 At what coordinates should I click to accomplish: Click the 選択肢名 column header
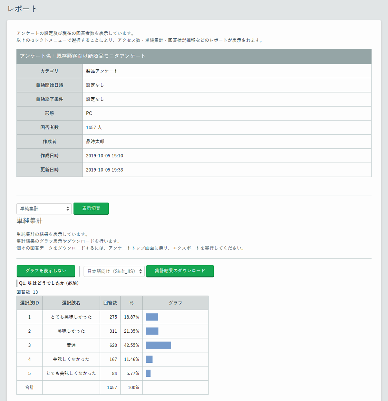click(71, 303)
